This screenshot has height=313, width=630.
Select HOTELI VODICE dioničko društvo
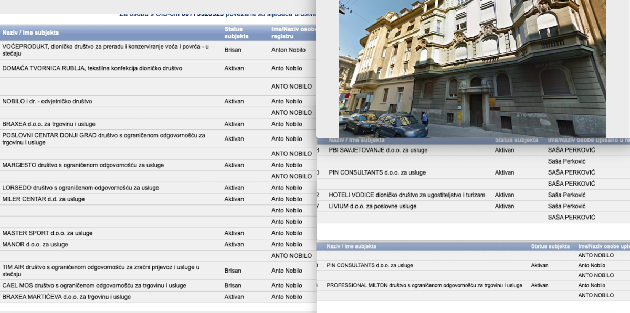(x=407, y=195)
